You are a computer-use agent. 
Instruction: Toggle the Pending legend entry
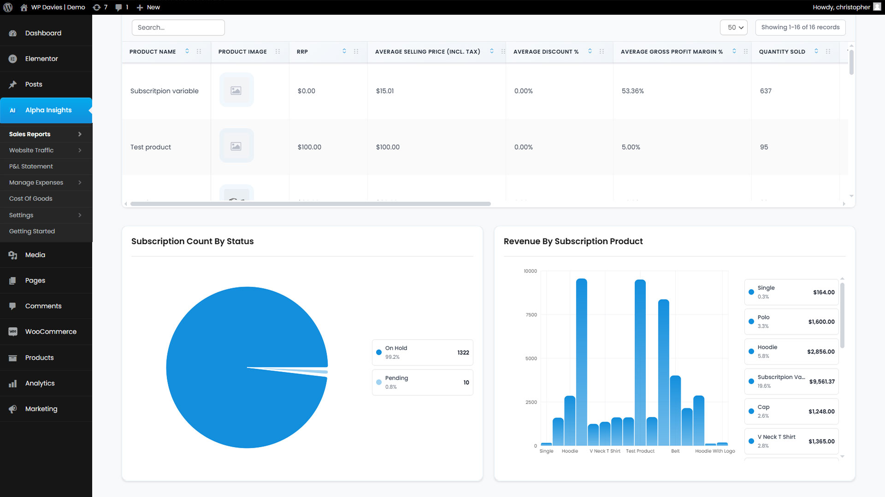422,382
